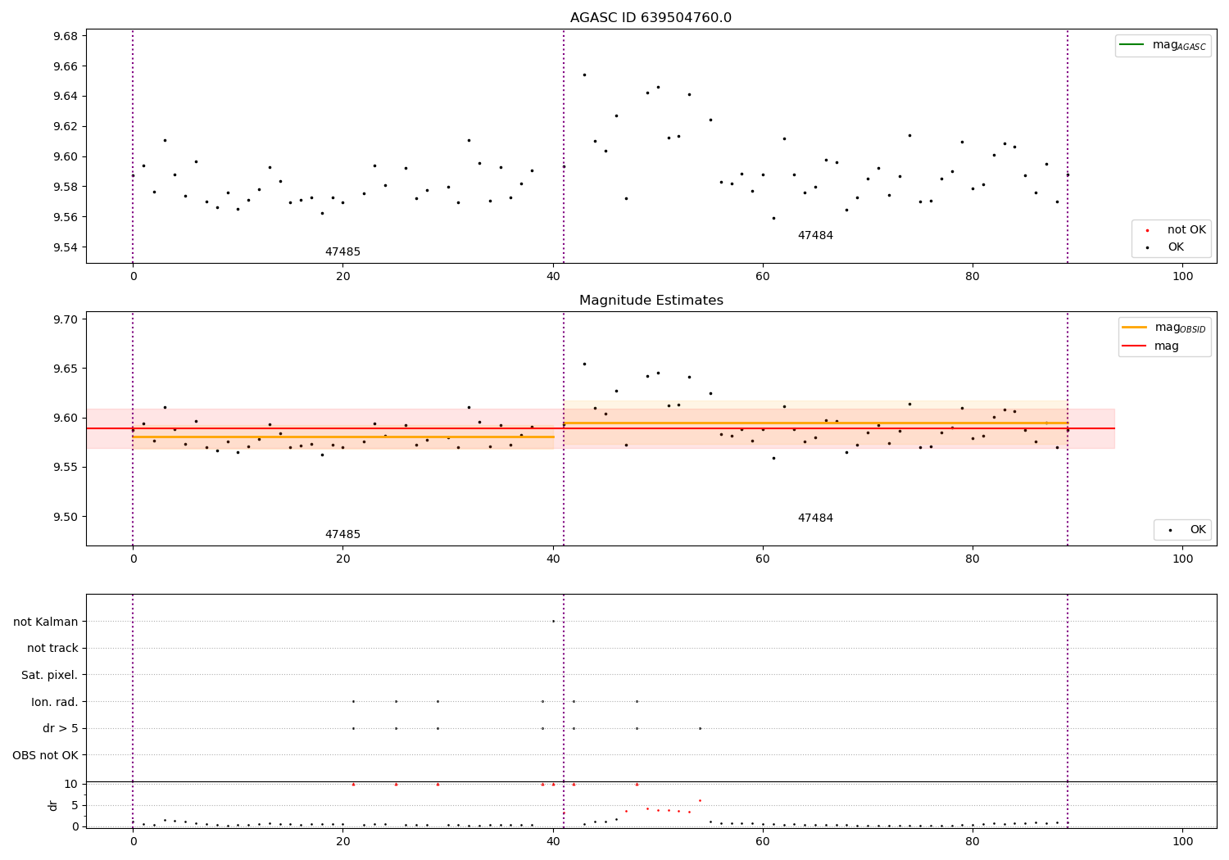Viewport: 1229px width, 860px height.
Task: Click the 5 tick on the dr axis
Action: (75, 805)
